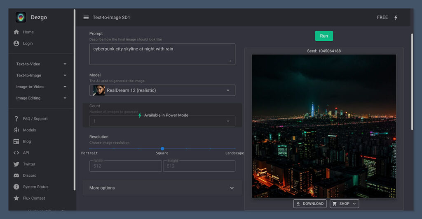Click the resolution slider handle at Square
This screenshot has height=219, width=422.
coord(162,149)
